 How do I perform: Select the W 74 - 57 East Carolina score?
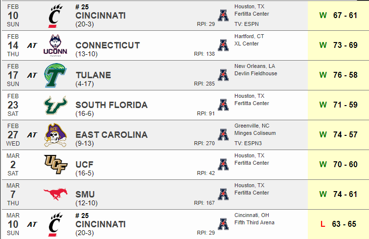[x=338, y=135]
